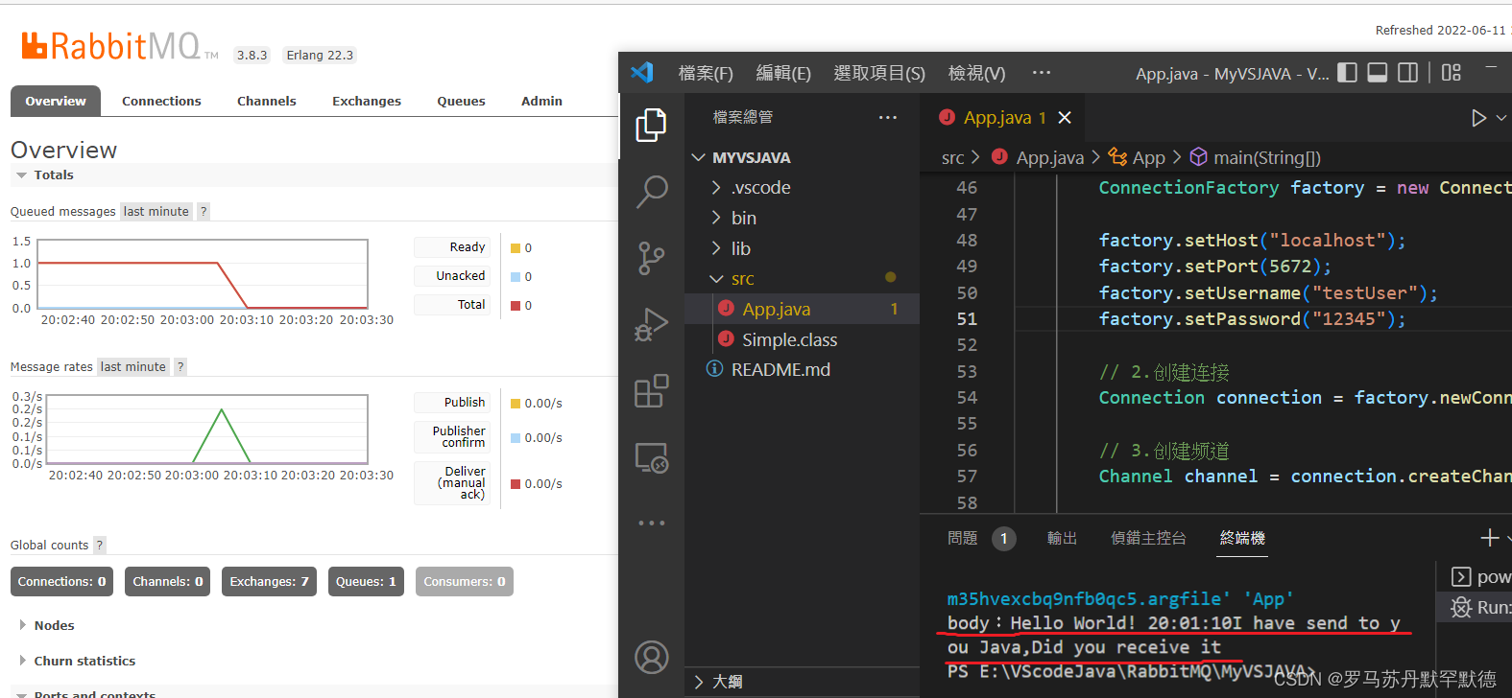The height and width of the screenshot is (698, 1512).
Task: Click the Ready yellow color swatch
Action: point(516,248)
